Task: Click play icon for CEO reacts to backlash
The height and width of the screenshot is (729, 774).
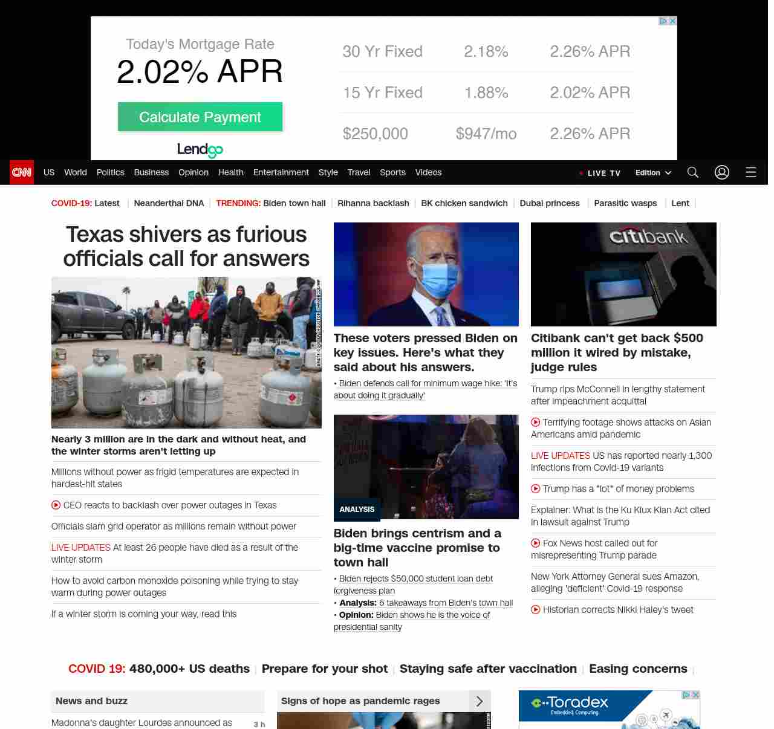Action: coord(56,505)
